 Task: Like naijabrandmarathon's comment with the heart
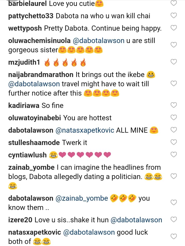(174, 83)
